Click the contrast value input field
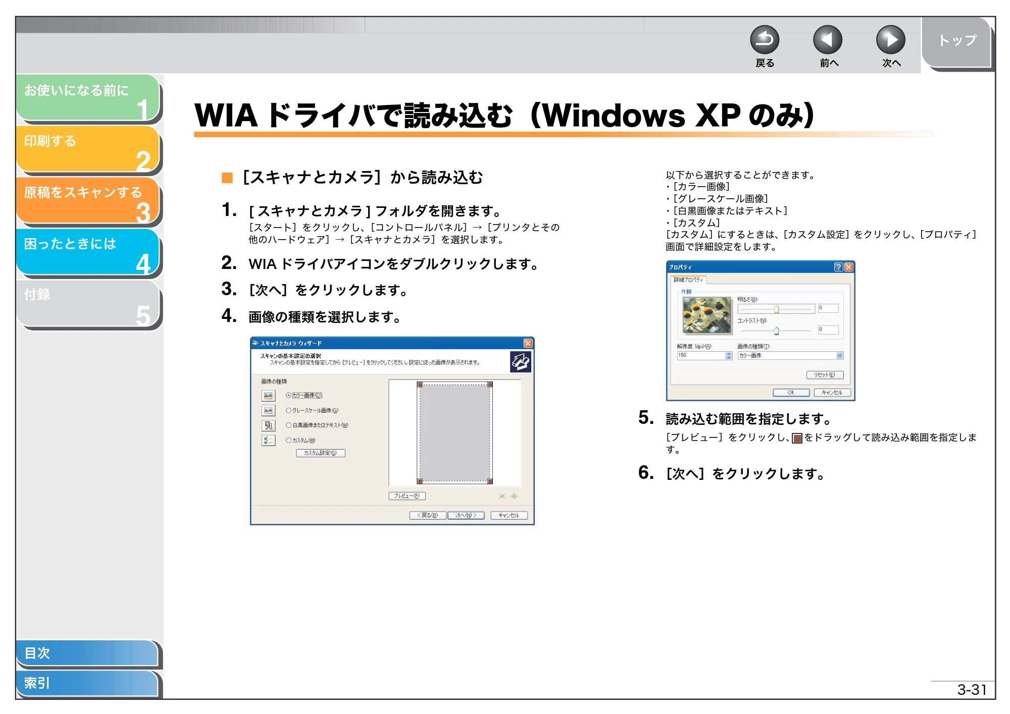This screenshot has width=1010, height=714. 828,330
